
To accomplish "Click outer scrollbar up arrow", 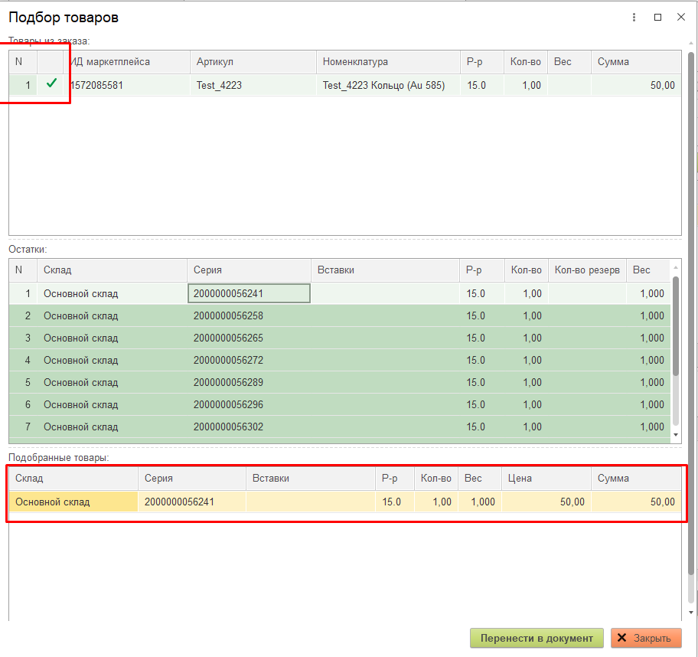I will click(691, 43).
